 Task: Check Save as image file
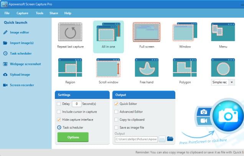click(116, 128)
